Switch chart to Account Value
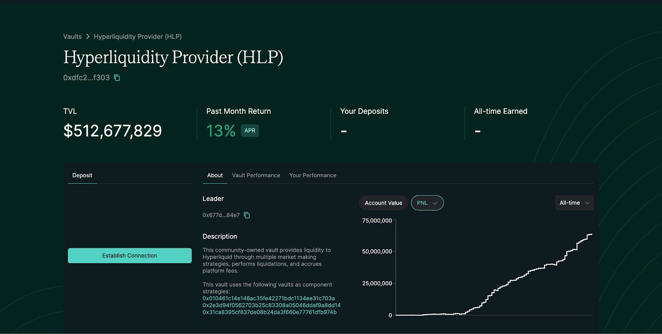Image resolution: width=662 pixels, height=334 pixels. (x=383, y=203)
